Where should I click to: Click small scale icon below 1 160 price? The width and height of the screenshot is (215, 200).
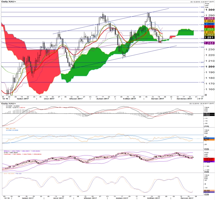[x=205, y=95]
